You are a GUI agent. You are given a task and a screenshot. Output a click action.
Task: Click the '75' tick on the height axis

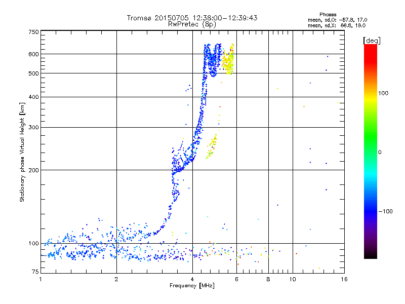pos(35,272)
